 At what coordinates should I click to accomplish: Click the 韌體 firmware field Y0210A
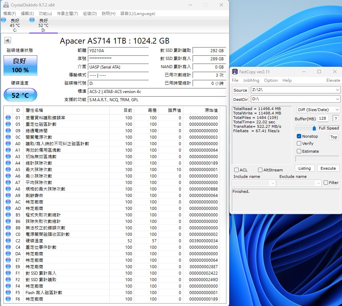pyautogui.click(x=118, y=51)
